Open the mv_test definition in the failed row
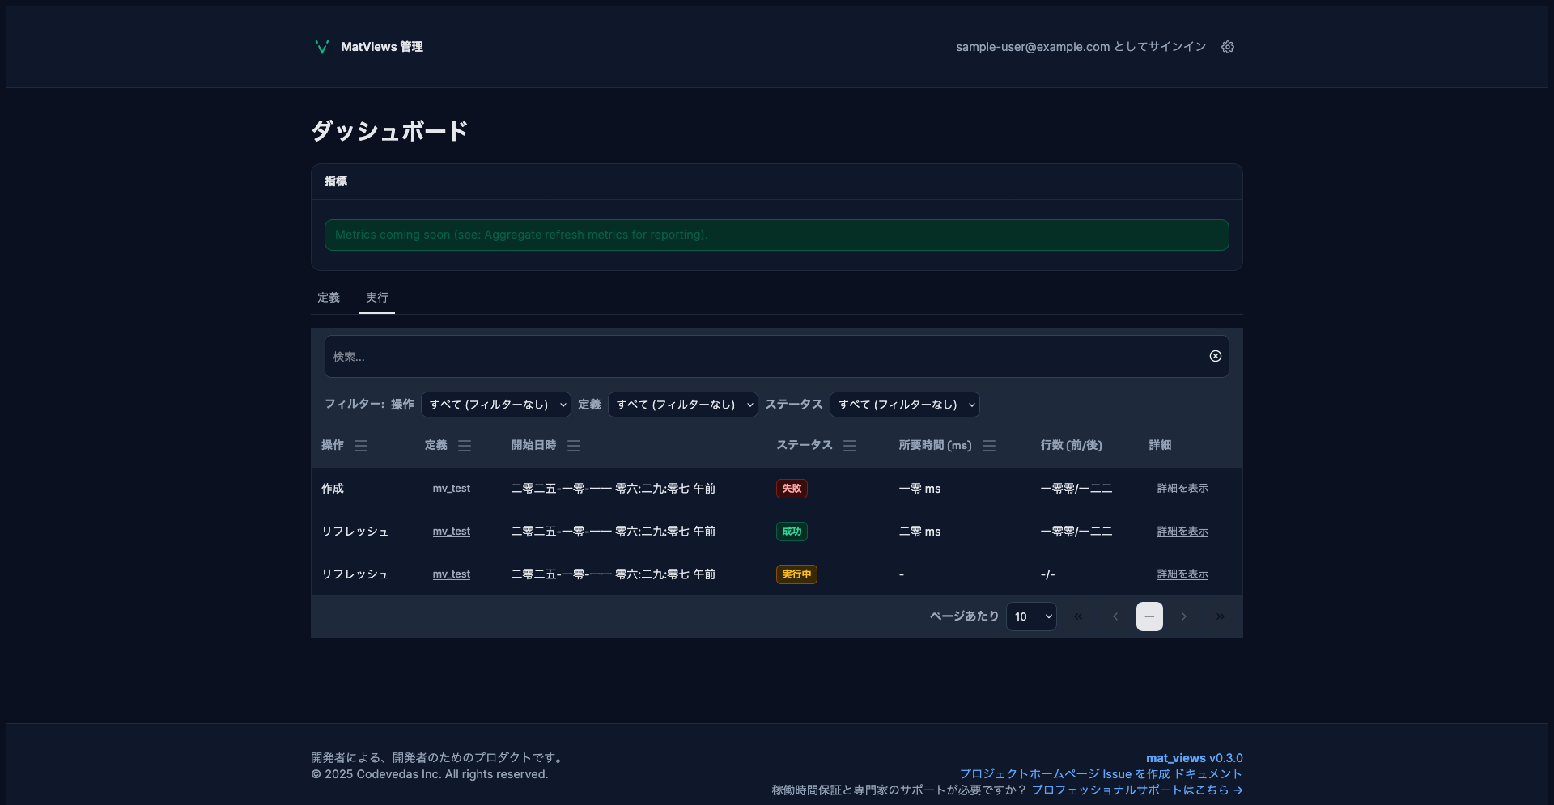This screenshot has height=805, width=1554. [452, 488]
